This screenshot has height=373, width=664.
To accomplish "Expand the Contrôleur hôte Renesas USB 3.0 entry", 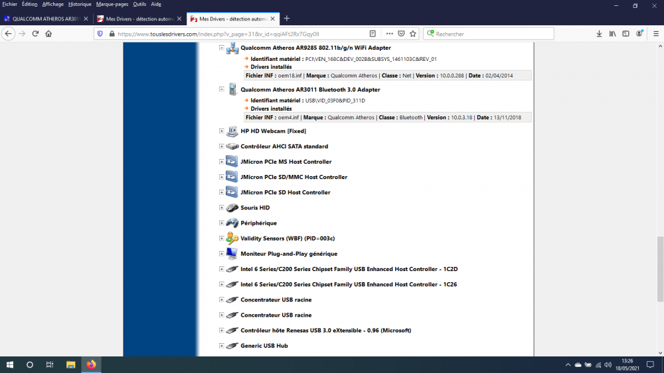I will point(222,331).
